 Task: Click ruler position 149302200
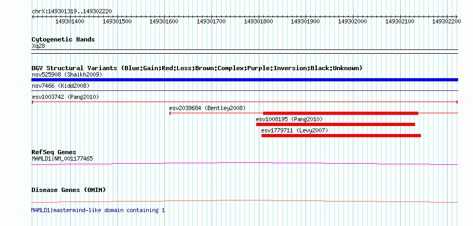point(446,21)
